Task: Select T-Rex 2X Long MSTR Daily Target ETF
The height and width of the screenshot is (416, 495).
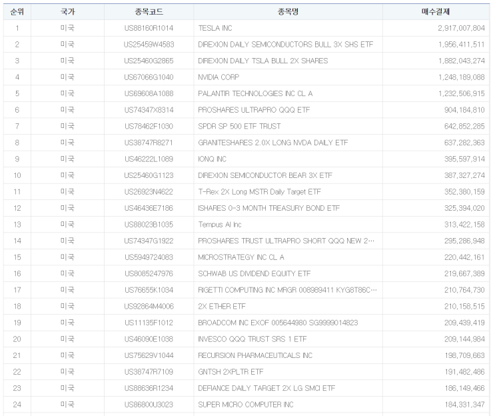Action: tap(260, 192)
